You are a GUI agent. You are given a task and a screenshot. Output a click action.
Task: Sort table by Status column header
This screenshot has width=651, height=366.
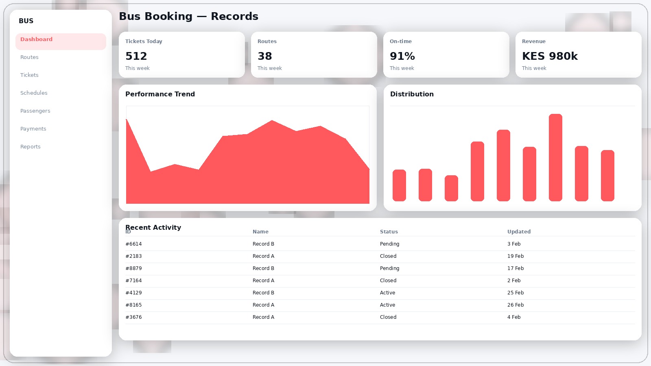pos(389,232)
